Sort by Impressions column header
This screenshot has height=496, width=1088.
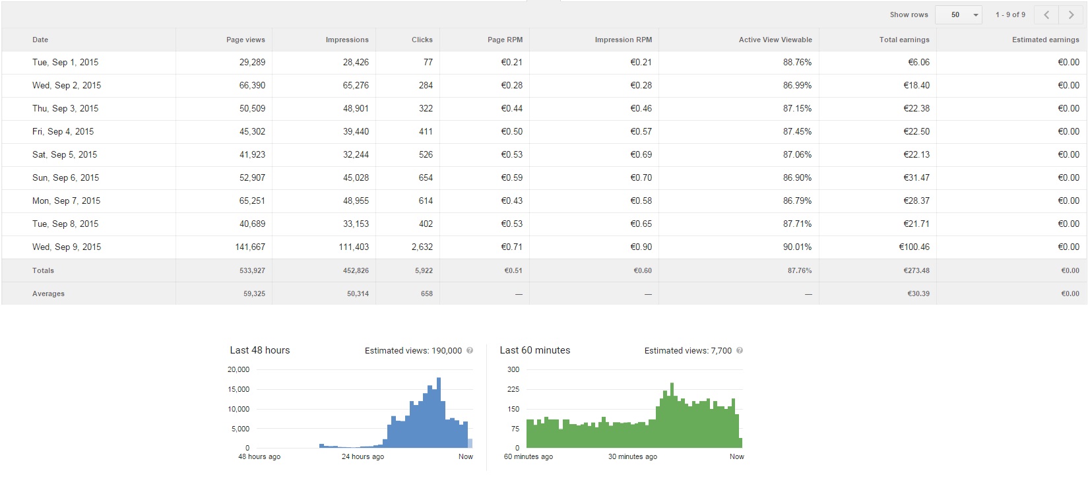coord(347,40)
